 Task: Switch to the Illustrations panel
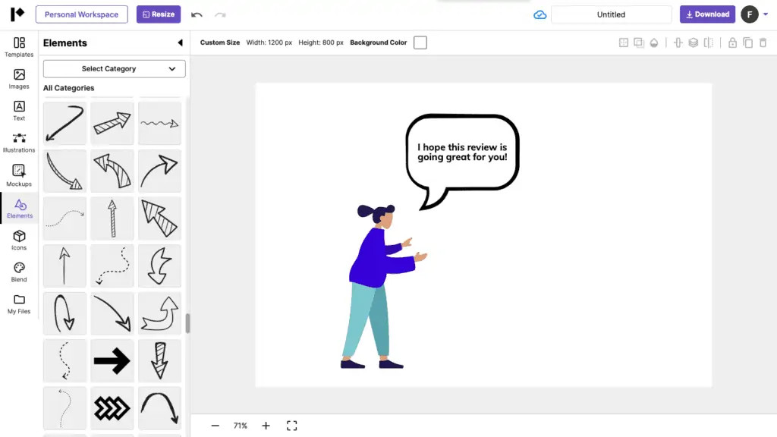click(19, 143)
